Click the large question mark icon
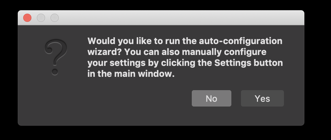Viewport: 331px width, 140px height. pos(56,57)
